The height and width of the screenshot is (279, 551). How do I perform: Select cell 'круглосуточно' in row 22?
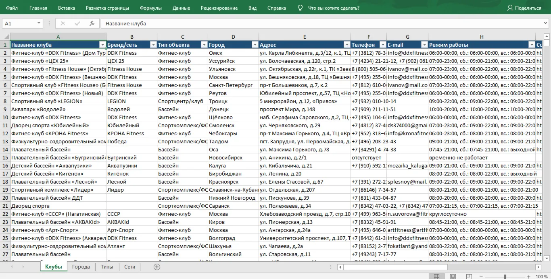482,214
